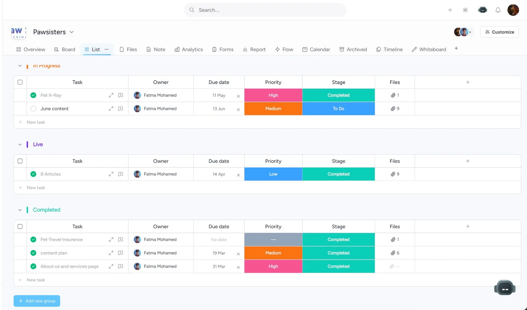527x310 pixels.
Task: Open comments for Pet X-Ray task
Action: 121,95
